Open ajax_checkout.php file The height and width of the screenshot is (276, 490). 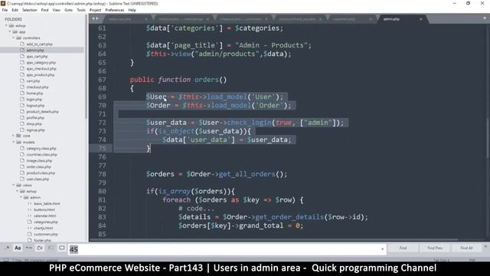(41, 68)
